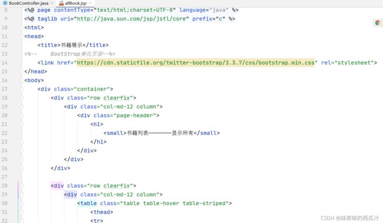Toggle fold marker beside </head> closing tag
The height and width of the screenshot is (223, 383).
[x=22, y=71]
